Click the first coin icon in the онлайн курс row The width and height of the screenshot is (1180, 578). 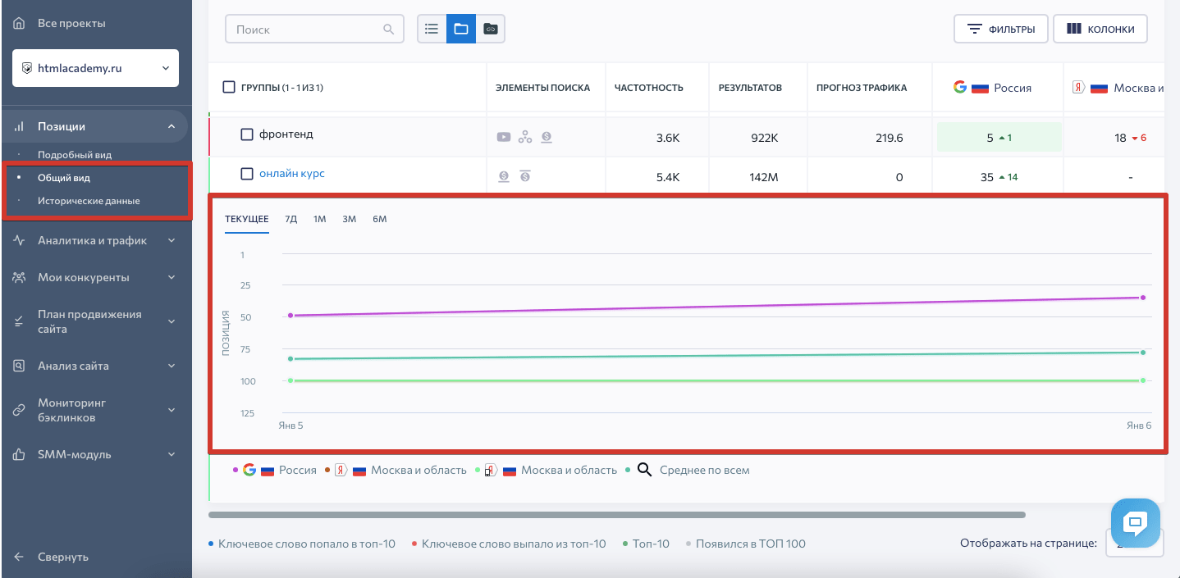[504, 176]
